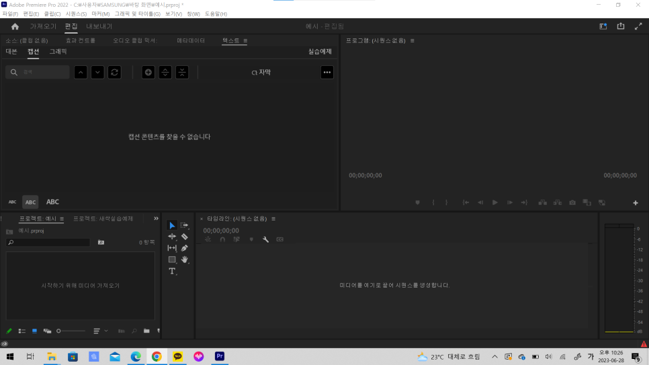This screenshot has width=649, height=365.
Task: Go to the 내보내기 workspace
Action: click(99, 26)
